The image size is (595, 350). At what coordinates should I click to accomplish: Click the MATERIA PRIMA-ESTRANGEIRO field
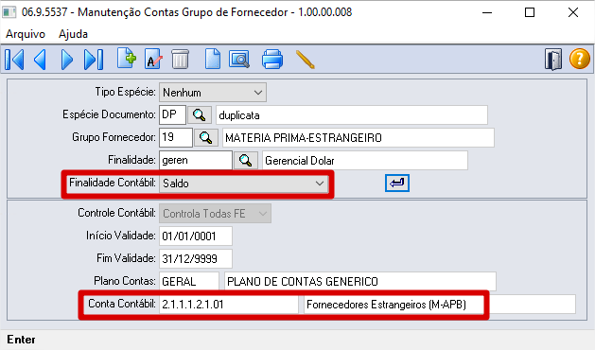click(x=359, y=138)
